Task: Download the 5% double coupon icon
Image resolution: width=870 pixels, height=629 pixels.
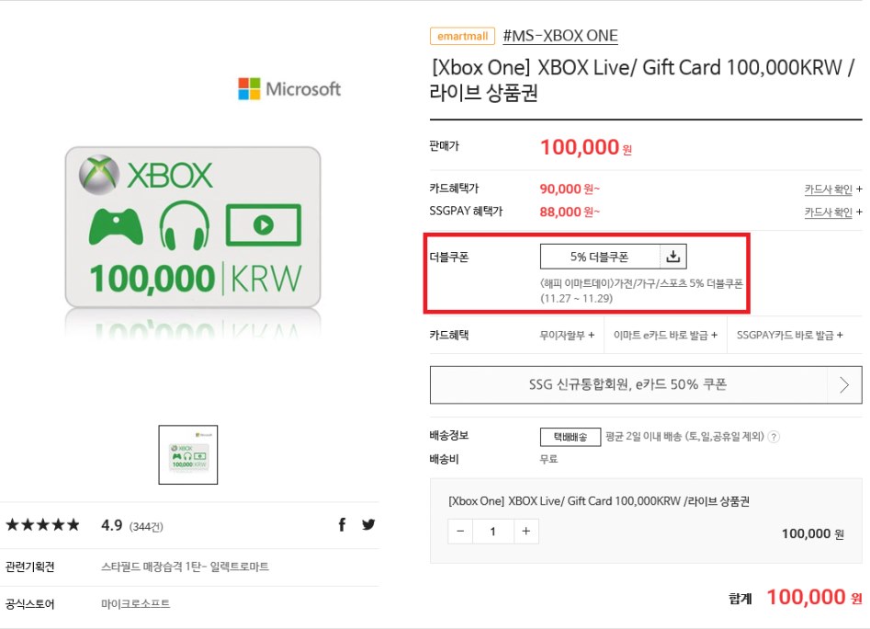Action: [x=673, y=257]
